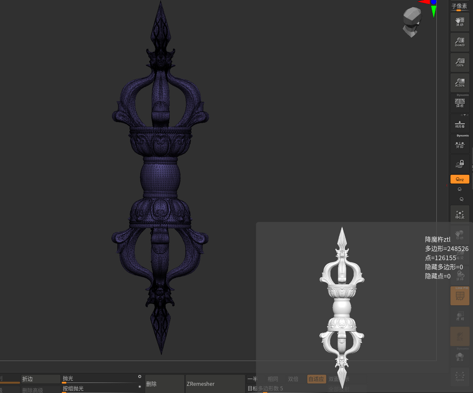Activate the Zoom2D tool
The height and width of the screenshot is (393, 473).
(460, 42)
